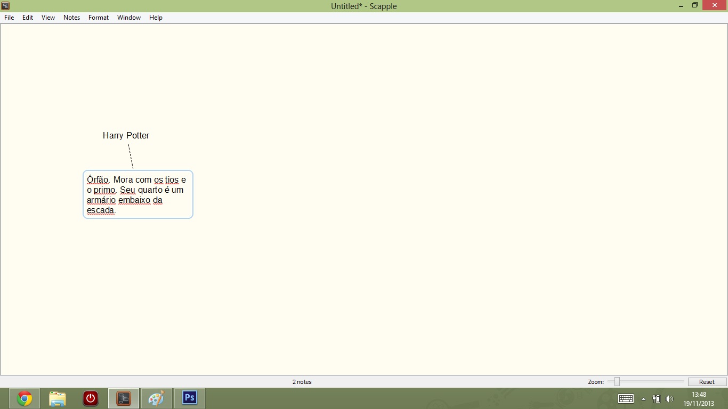
Task: Open Google Chrome from the taskbar
Action: point(25,398)
